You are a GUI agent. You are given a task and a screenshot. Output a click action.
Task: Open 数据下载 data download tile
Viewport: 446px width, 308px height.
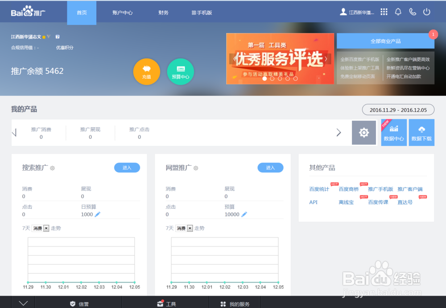[x=421, y=133]
